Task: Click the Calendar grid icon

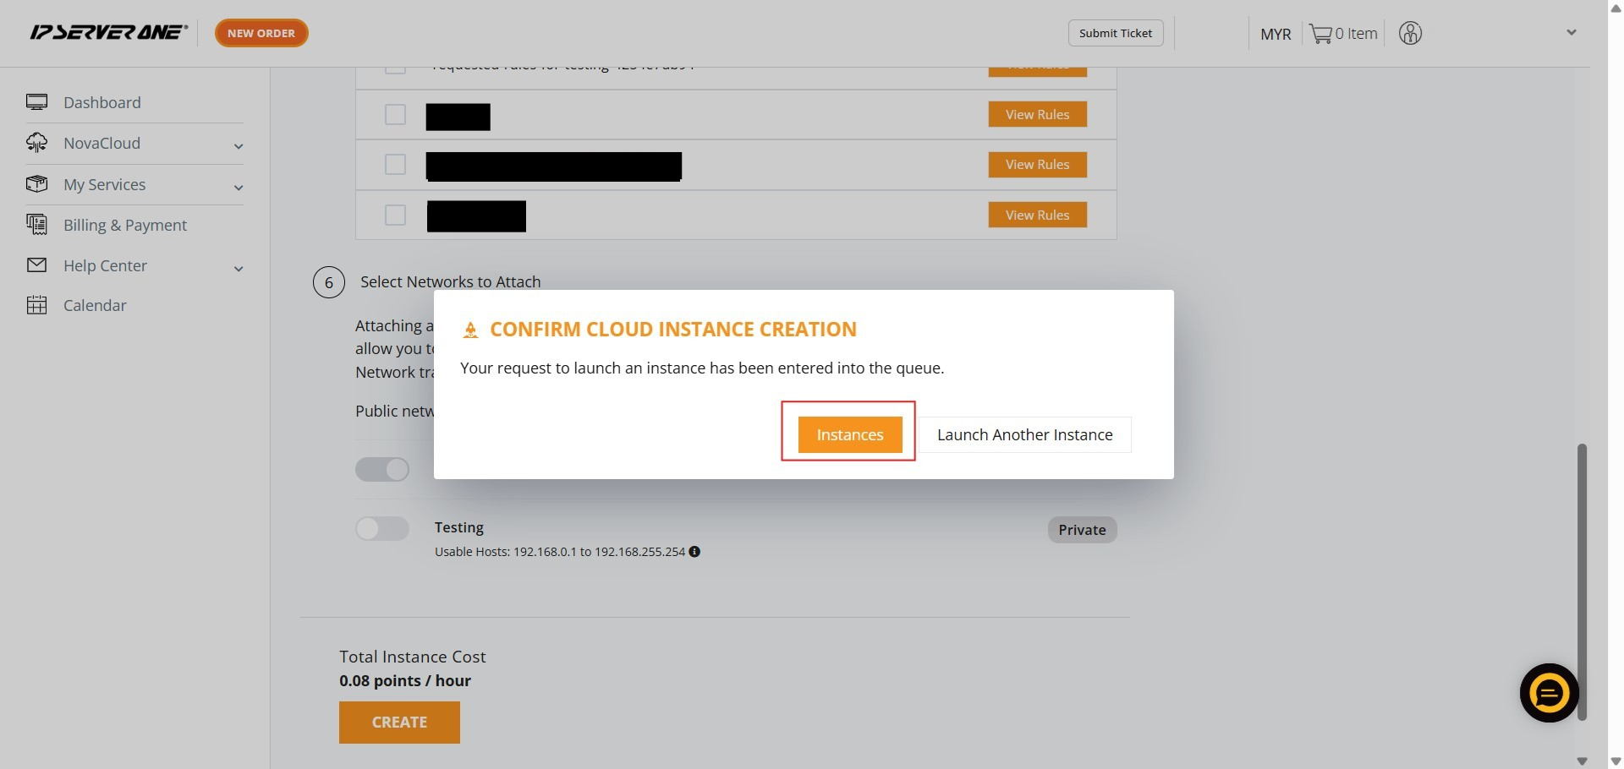Action: [x=36, y=305]
